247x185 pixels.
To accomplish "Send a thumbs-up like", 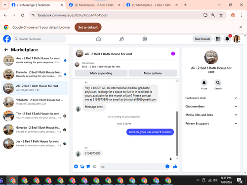I will pyautogui.click(x=175, y=166).
